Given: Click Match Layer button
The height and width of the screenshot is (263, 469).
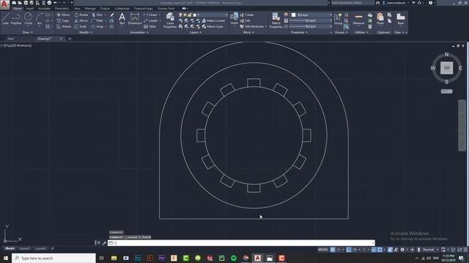Looking at the screenshot, I should tap(213, 26).
